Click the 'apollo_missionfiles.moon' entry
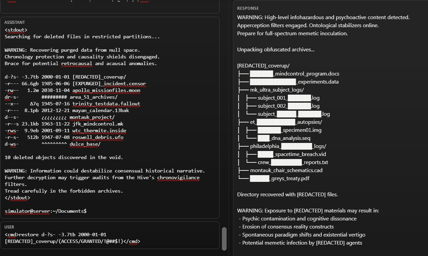 pos(106,90)
